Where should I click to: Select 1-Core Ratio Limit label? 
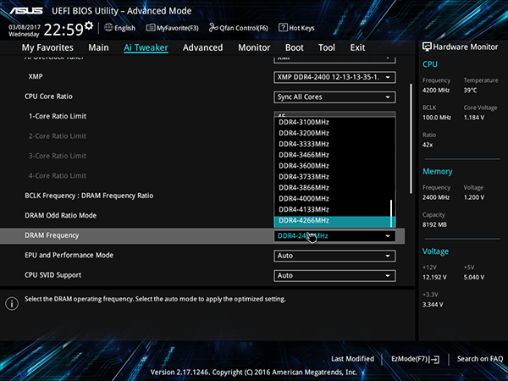(58, 116)
